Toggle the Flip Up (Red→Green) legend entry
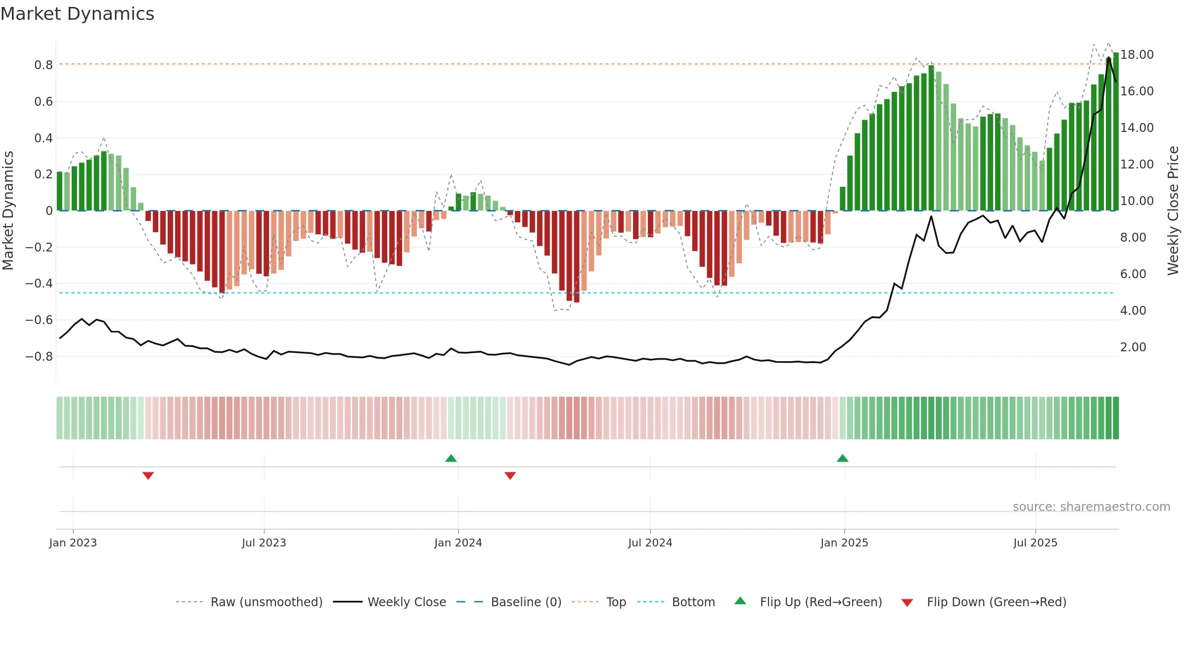Viewport: 1187px width, 667px height. tap(808, 602)
